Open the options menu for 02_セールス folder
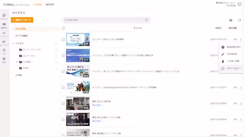This screenshot has height=137, width=244. pos(56,56)
